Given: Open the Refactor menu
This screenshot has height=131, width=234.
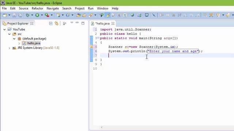Looking at the screenshot, I should pos(37,8).
